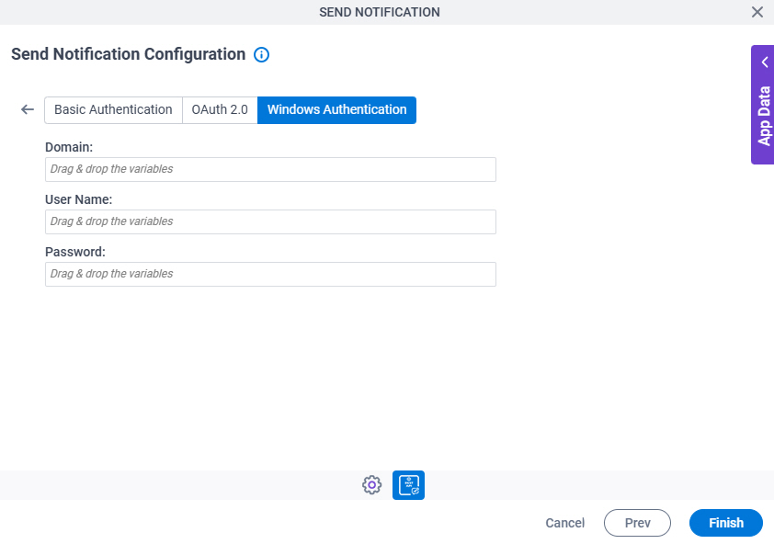Click the Domain: label
Viewport: 774px width, 544px height.
pyautogui.click(x=69, y=147)
